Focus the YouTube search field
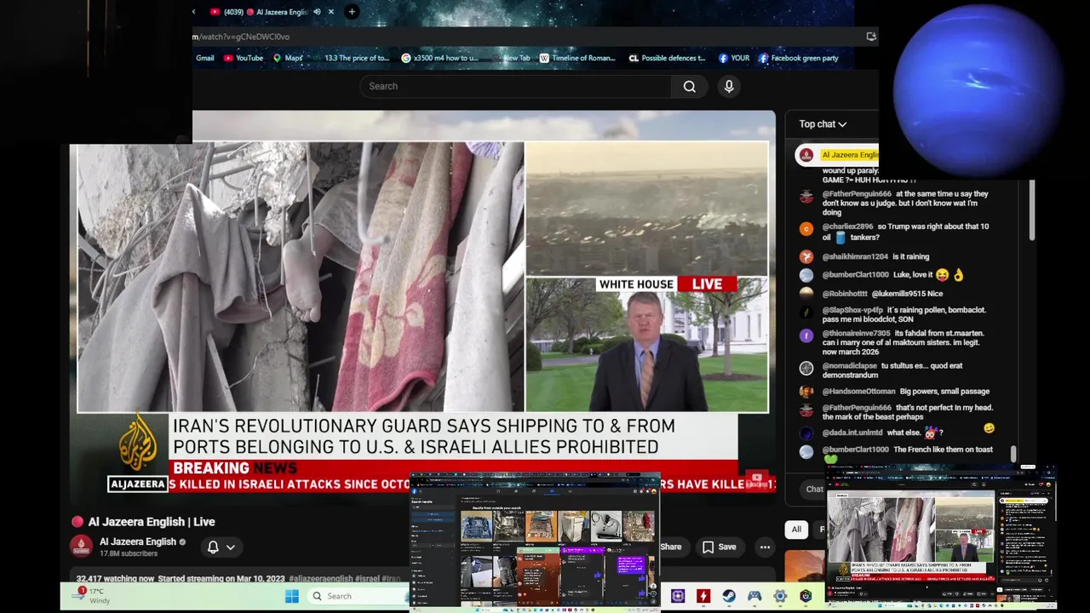This screenshot has width=1090, height=613. tap(515, 86)
